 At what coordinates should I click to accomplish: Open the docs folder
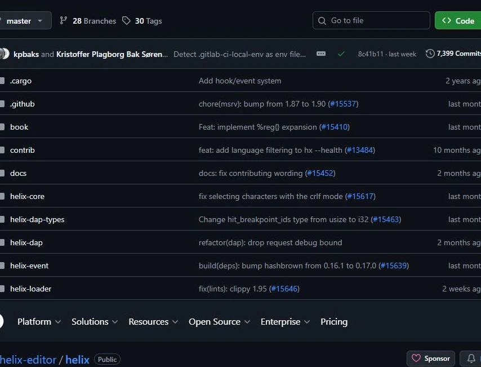[18, 173]
